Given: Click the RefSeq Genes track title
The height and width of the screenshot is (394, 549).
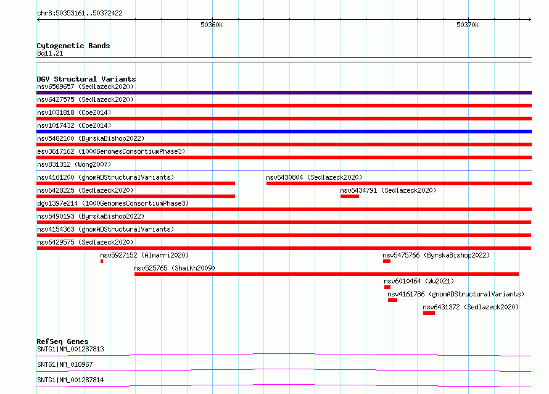Looking at the screenshot, I should point(62,342).
